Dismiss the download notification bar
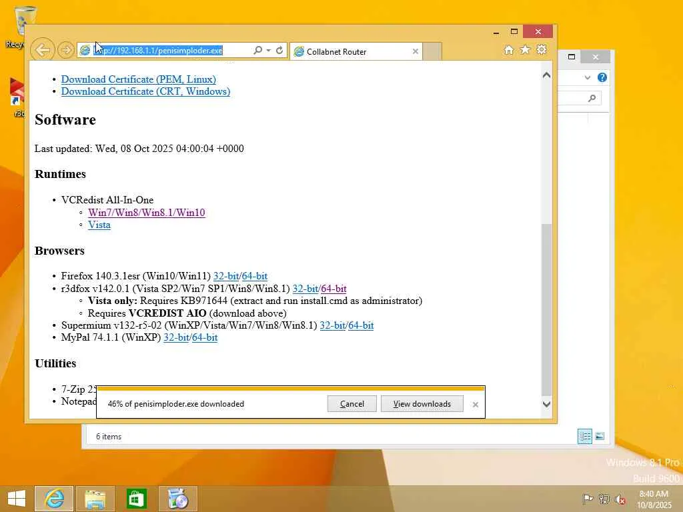Screen dimensions: 683x512 [x=475, y=405]
